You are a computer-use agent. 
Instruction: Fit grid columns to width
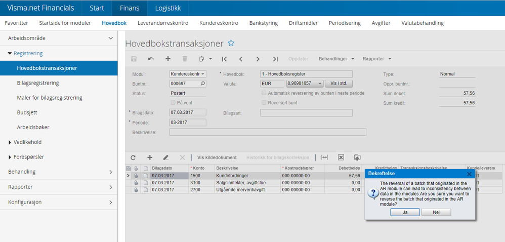pos(325,157)
